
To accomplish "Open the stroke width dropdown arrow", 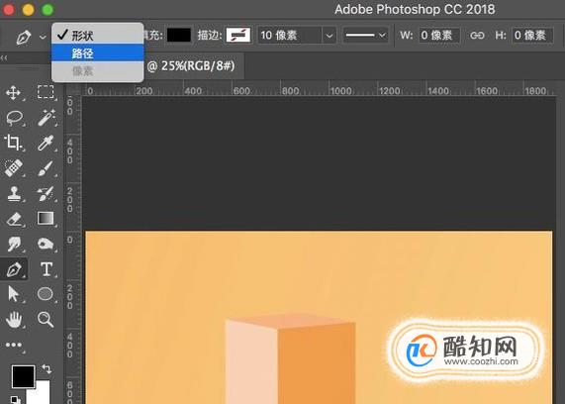I will (x=329, y=36).
